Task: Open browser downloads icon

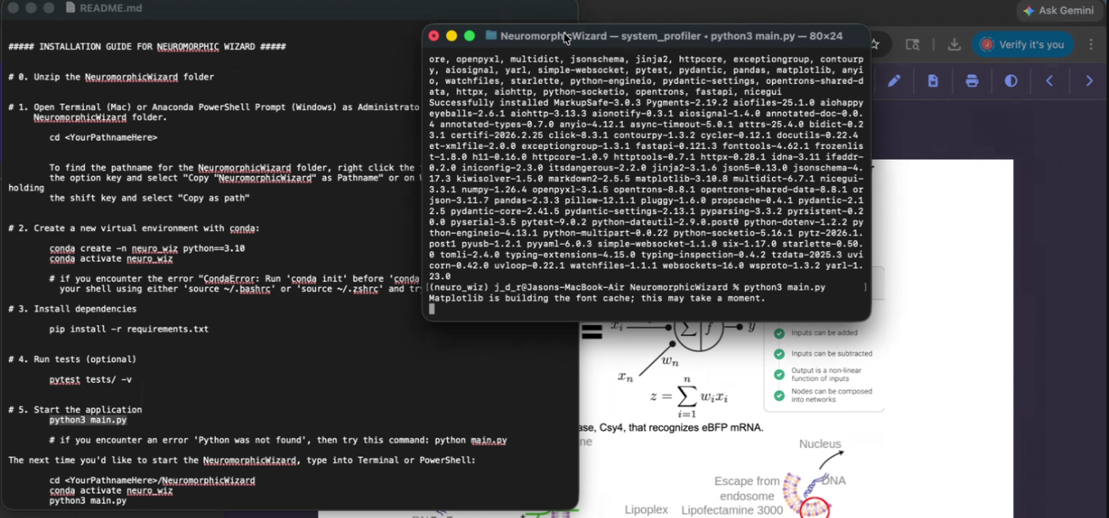Action: pyautogui.click(x=954, y=45)
